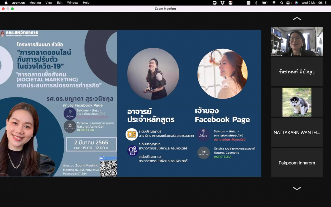Open Spotlight search magnifier icon
The image size is (331, 207).
(x=282, y=3)
